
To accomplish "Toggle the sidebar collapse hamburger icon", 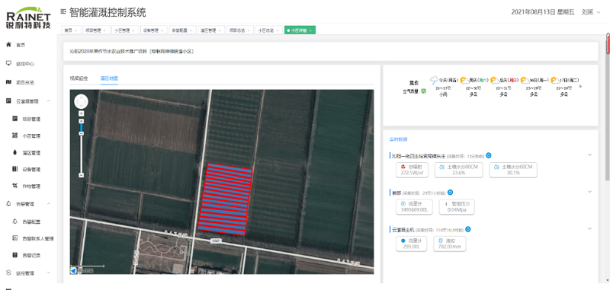I will 63,12.
